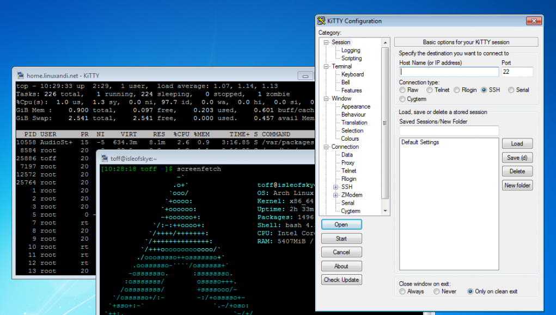Viewport: 556px width, 315px height.
Task: Collapse the Terminal category node
Action: pos(326,66)
